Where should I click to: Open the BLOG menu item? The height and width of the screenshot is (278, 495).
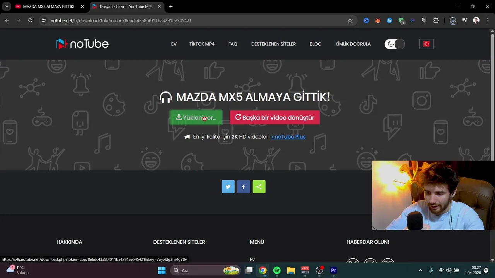[x=316, y=44]
